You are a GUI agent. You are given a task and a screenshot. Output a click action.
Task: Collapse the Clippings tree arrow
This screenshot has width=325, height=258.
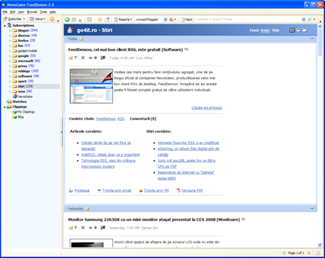[x=5, y=107]
